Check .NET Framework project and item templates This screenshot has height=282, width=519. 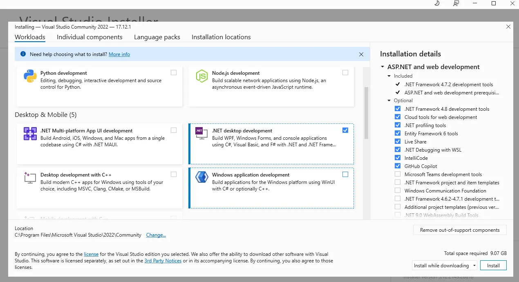tap(398, 182)
